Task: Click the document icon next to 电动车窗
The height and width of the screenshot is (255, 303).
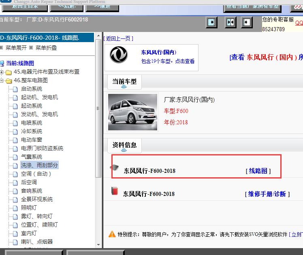Action: click(x=15, y=140)
